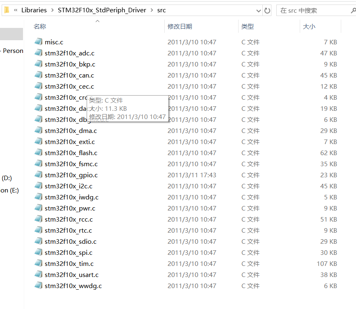Screen dimensions: 356x309
Task: Click the stm32f10x_exti.c file name
Action: pos(70,142)
